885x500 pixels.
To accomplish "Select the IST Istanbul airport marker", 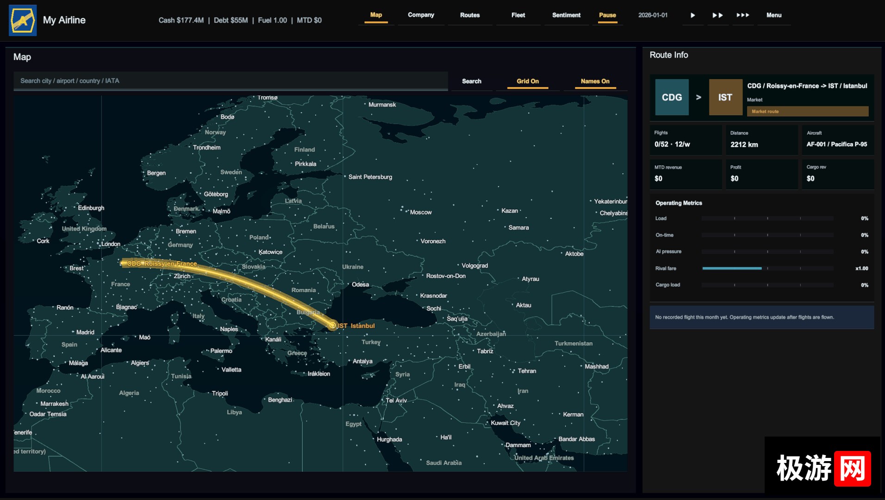I will 332,325.
